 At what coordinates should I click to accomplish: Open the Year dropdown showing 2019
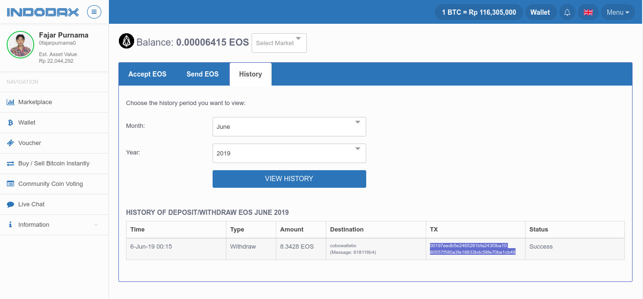tap(289, 153)
